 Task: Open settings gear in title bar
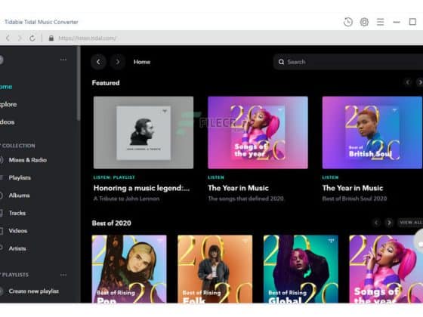(x=364, y=22)
